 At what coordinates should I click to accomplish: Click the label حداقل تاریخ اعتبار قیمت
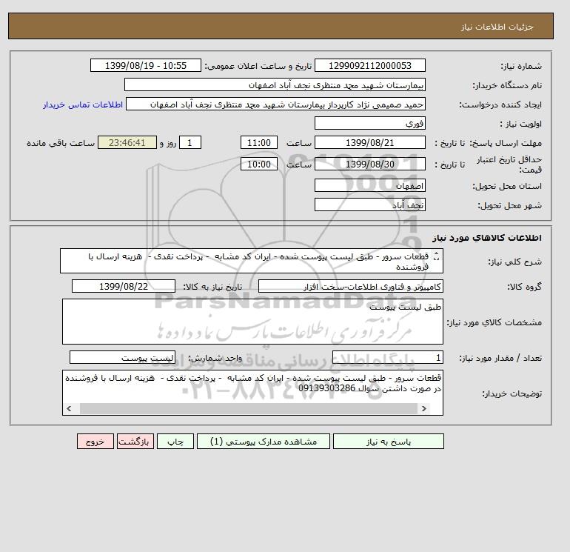coord(509,164)
